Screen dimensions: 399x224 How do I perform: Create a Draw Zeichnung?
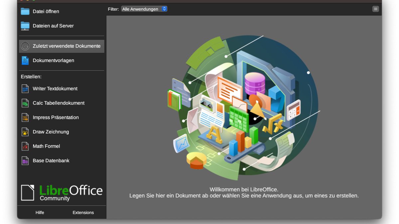click(62, 132)
